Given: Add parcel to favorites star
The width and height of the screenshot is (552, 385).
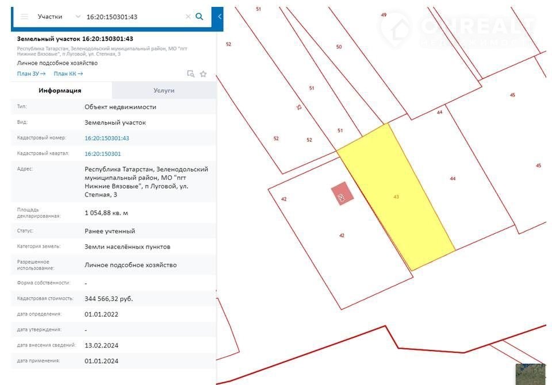Looking at the screenshot, I should click(203, 74).
